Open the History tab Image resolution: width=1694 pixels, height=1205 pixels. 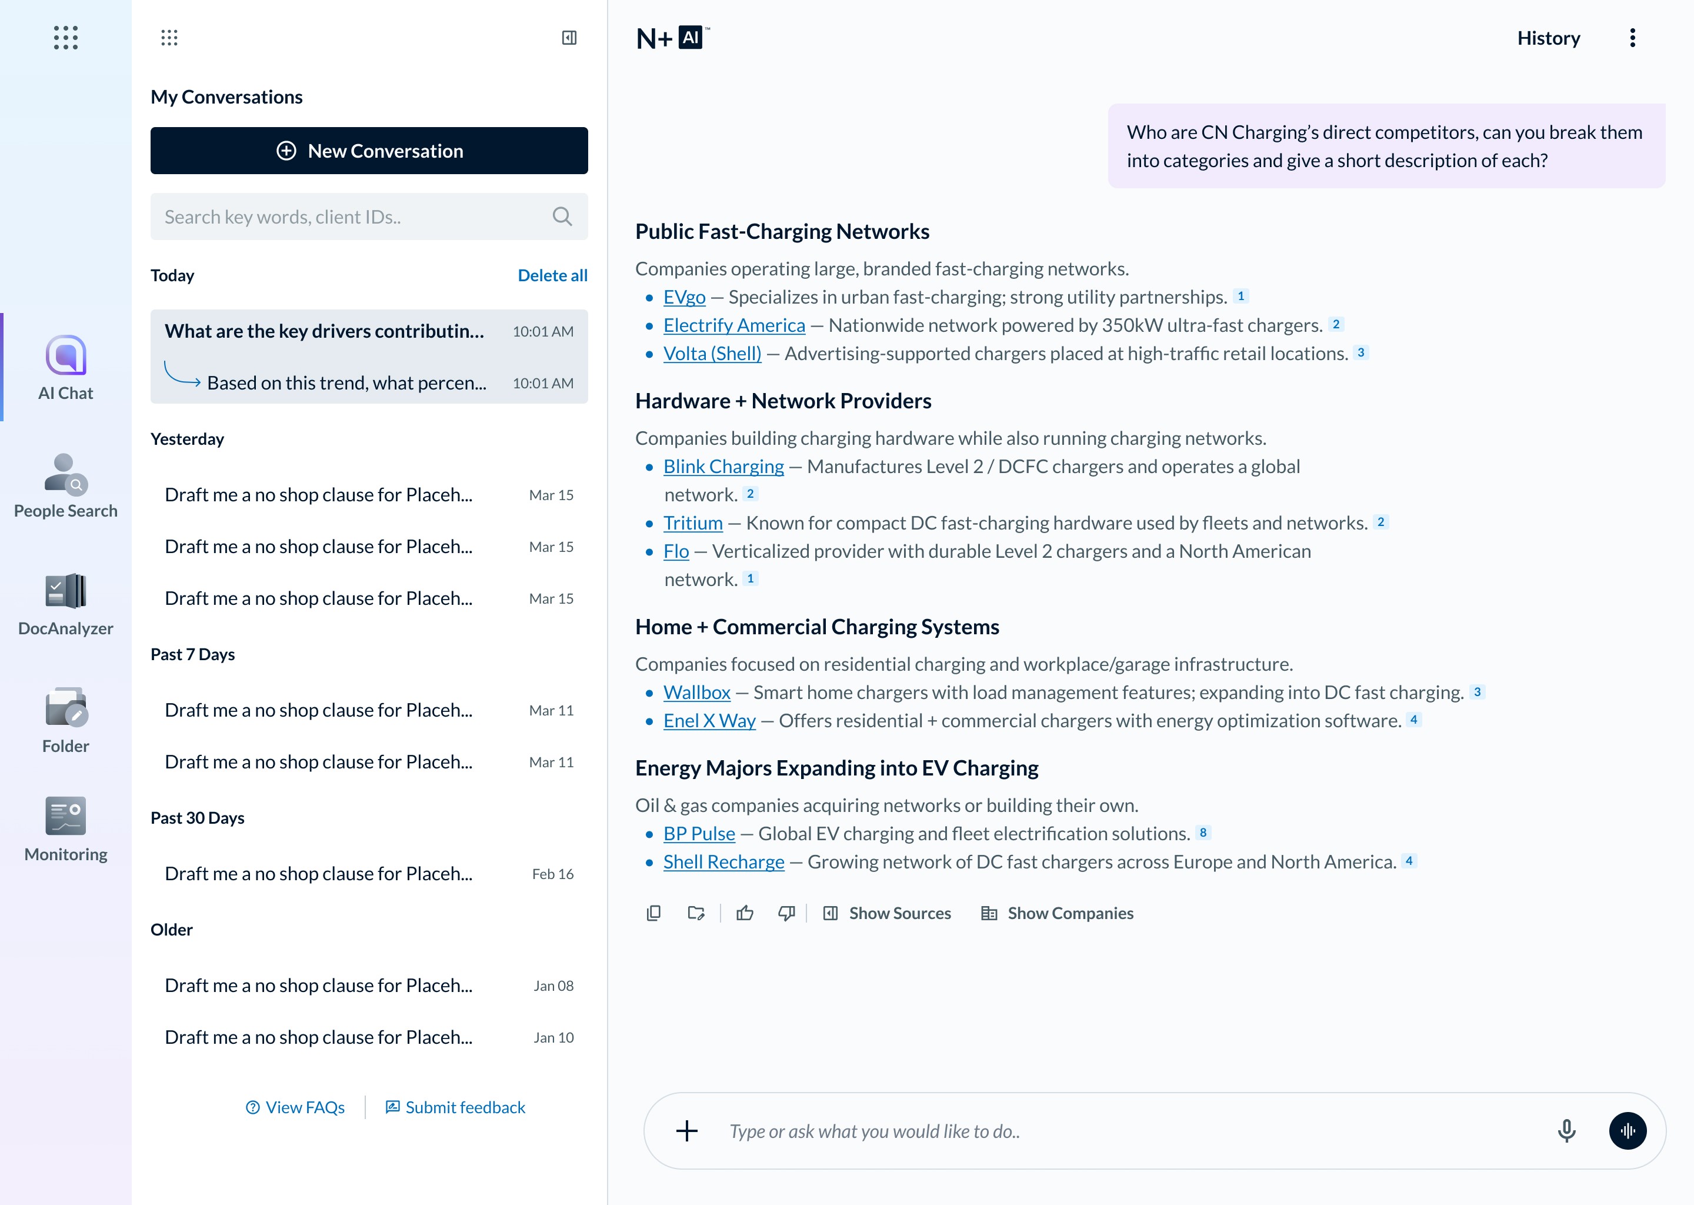[x=1548, y=38]
